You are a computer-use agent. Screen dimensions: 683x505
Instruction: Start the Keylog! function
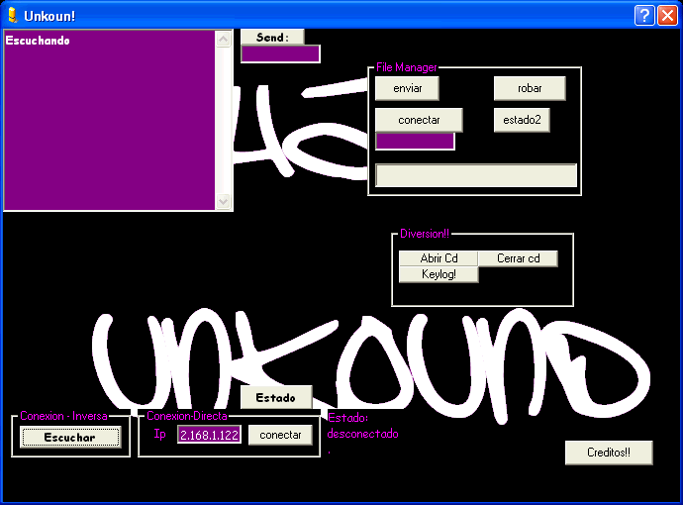[x=439, y=274]
